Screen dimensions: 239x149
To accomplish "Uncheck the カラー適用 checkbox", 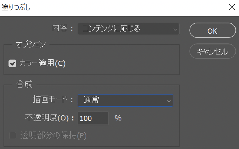I will click(x=12, y=64).
